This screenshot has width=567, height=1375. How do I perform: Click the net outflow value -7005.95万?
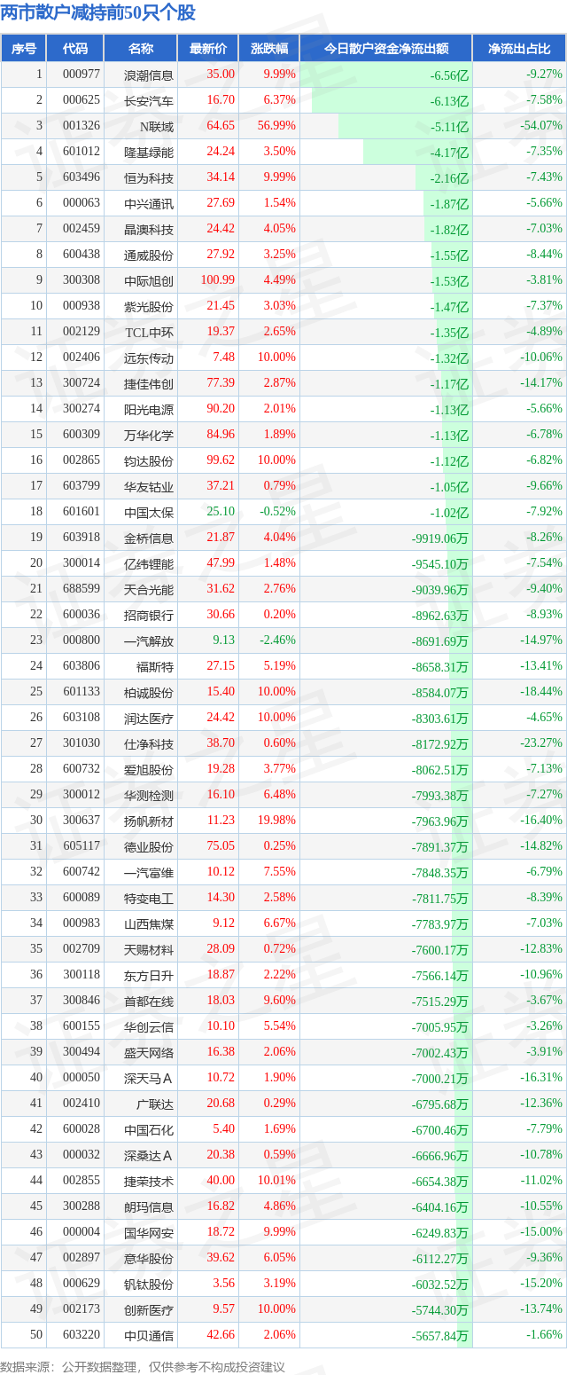coord(440,1027)
